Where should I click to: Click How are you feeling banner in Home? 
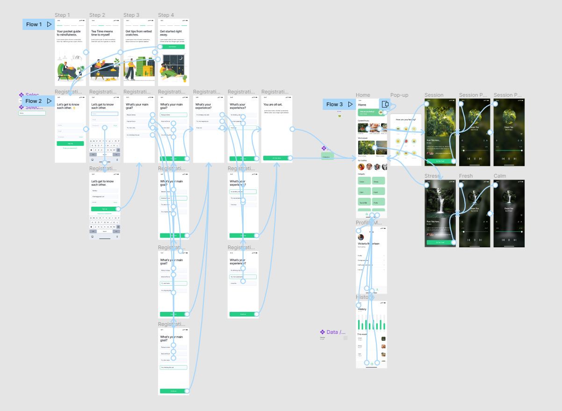(x=371, y=112)
